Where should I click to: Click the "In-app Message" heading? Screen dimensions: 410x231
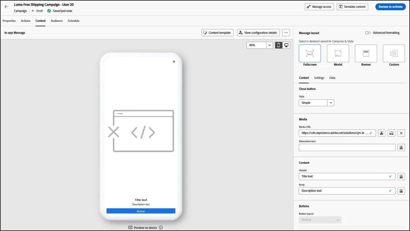click(15, 33)
